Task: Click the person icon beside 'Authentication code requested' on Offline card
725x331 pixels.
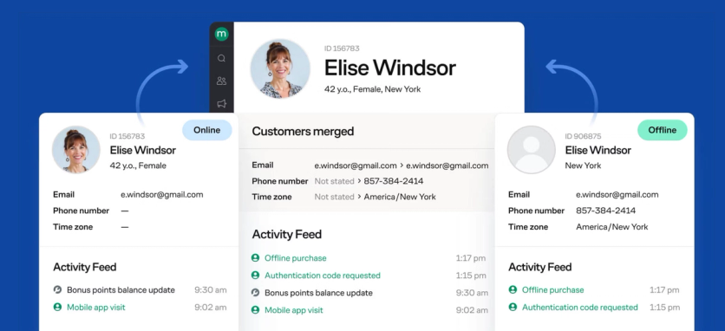Action: coord(513,308)
